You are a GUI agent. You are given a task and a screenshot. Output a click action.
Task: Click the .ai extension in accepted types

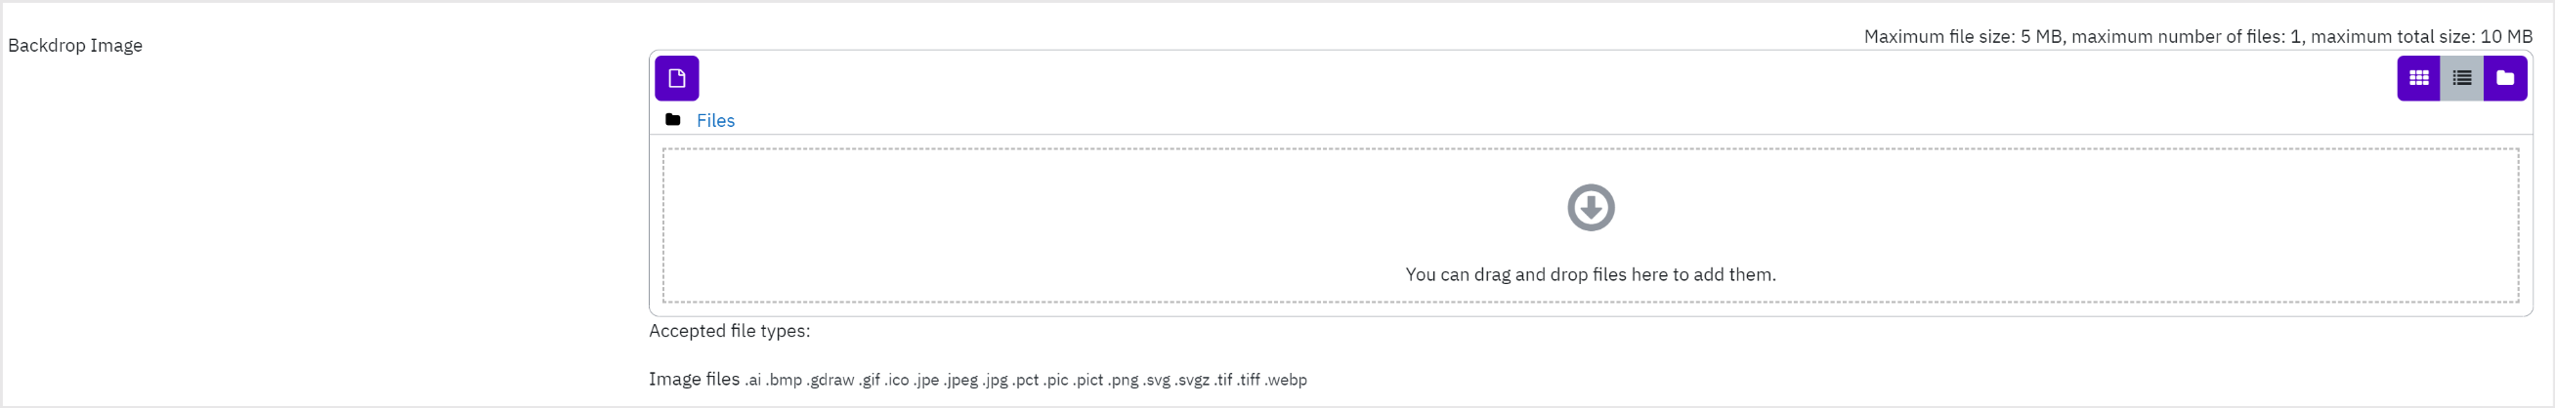752,381
